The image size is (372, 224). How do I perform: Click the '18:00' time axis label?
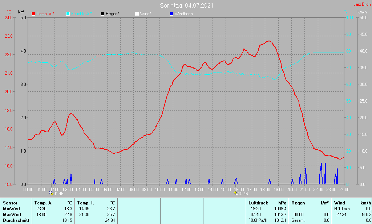click(x=265, y=190)
